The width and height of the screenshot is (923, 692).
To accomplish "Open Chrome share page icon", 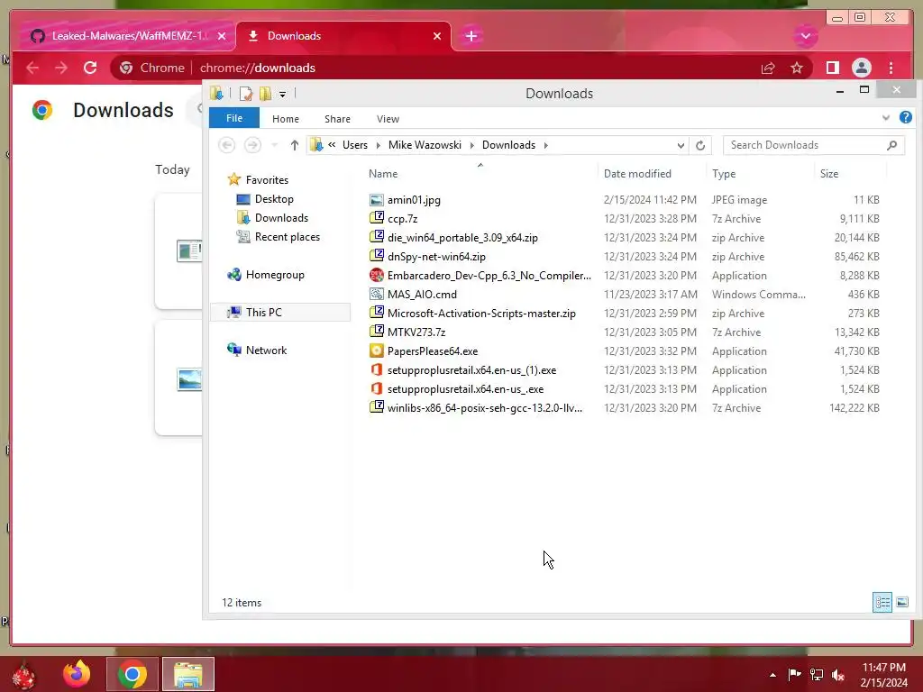I will click(768, 68).
